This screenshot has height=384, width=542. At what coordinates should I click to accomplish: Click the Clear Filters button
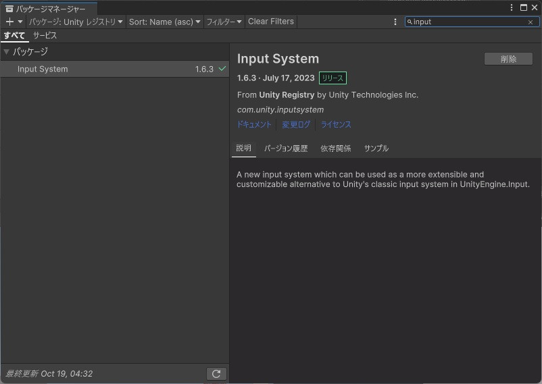click(x=271, y=22)
